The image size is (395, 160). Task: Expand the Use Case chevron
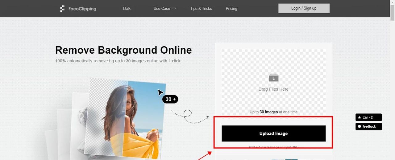tap(175, 9)
